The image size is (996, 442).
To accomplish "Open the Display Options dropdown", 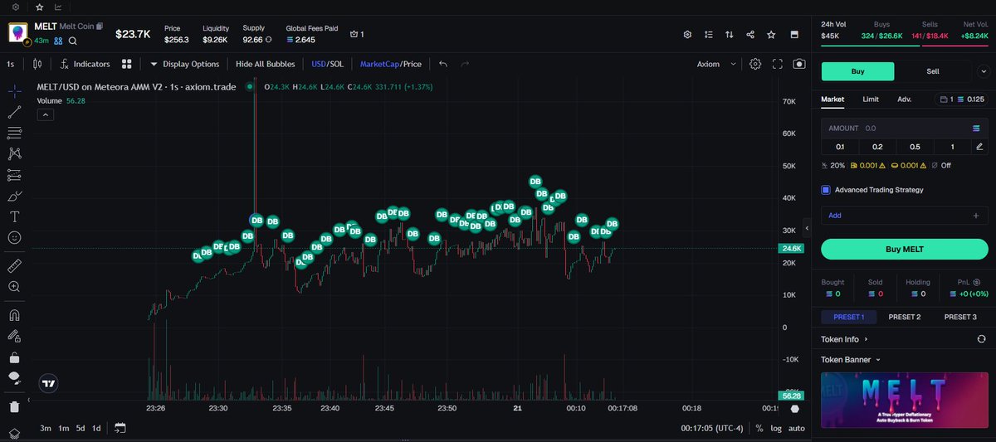I will click(185, 64).
